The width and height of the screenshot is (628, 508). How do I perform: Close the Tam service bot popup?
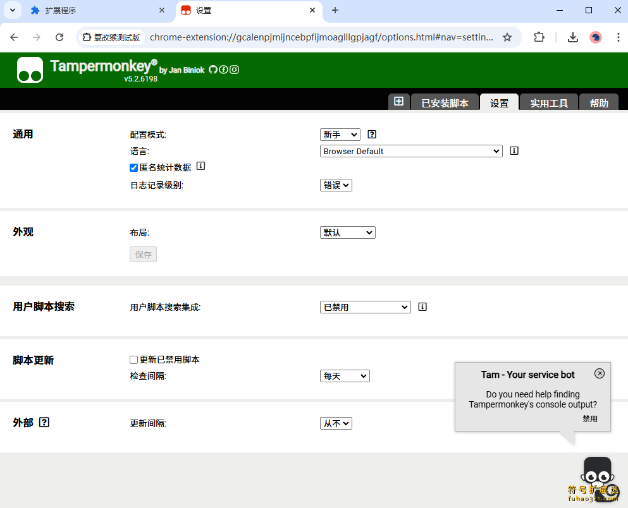[599, 373]
